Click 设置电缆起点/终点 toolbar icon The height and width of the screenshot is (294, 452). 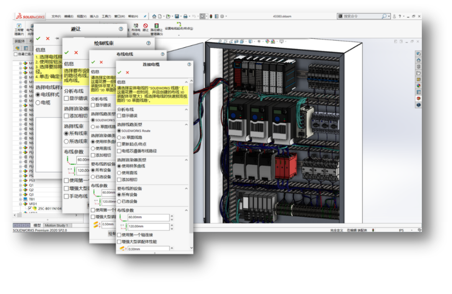click(x=179, y=26)
